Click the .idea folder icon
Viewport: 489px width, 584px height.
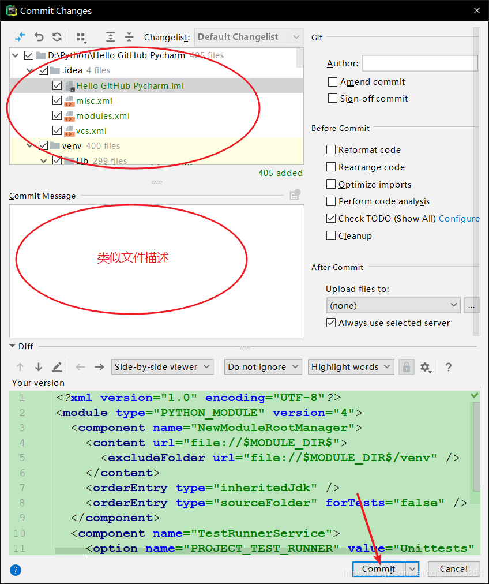[55, 70]
